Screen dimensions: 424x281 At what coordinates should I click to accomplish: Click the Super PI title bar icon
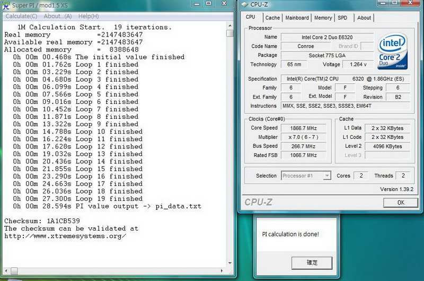(x=6, y=5)
